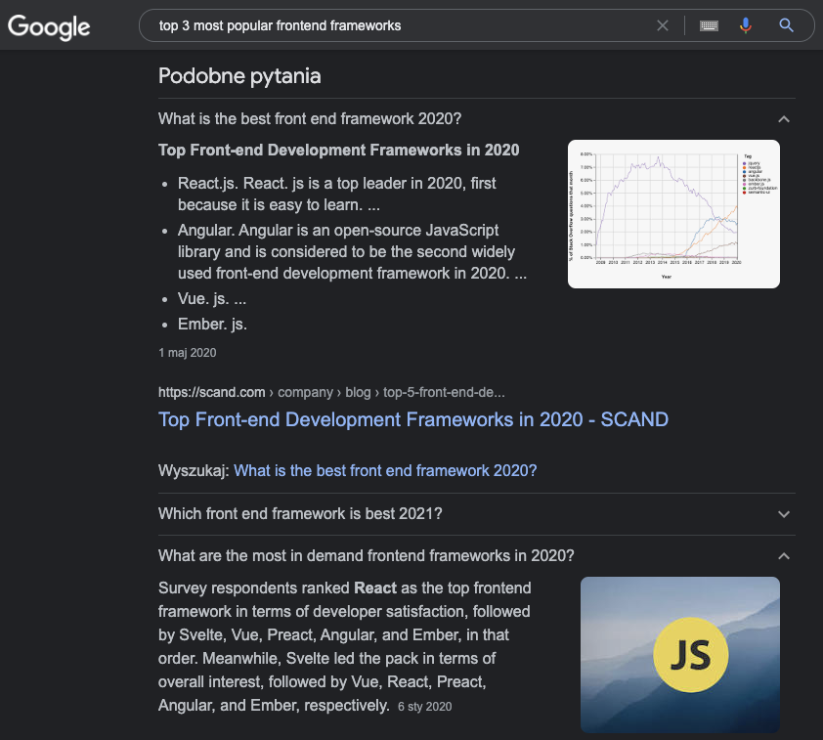Click the 'Podobne pytania' heading
This screenshot has height=740, width=823.
[239, 76]
